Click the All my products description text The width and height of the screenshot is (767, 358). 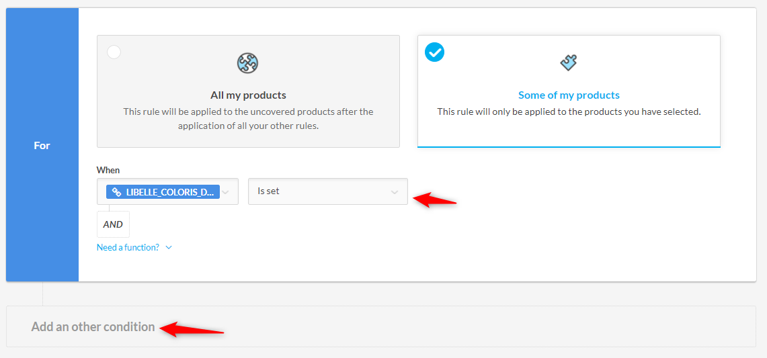[x=248, y=119]
